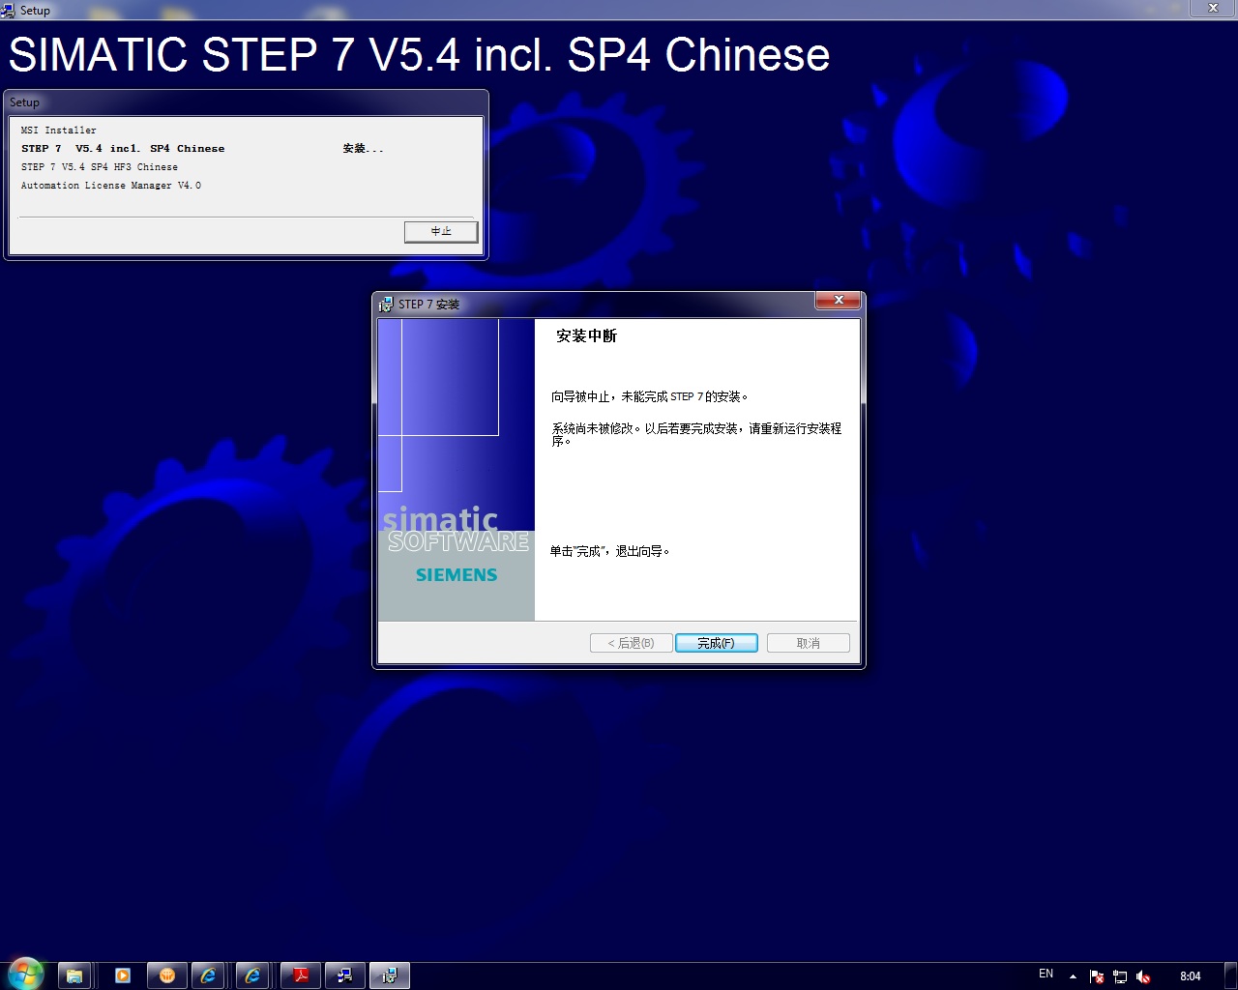
Task: Click the 8:04 taskbar clock
Action: pyautogui.click(x=1191, y=976)
